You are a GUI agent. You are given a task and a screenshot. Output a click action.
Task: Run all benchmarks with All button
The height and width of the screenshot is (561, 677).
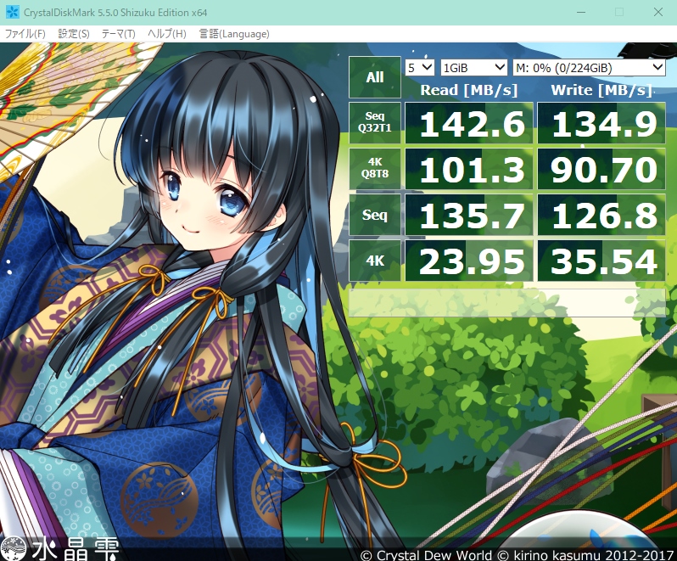point(374,77)
